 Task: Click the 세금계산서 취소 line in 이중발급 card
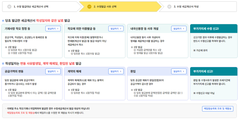coord(76,45)
